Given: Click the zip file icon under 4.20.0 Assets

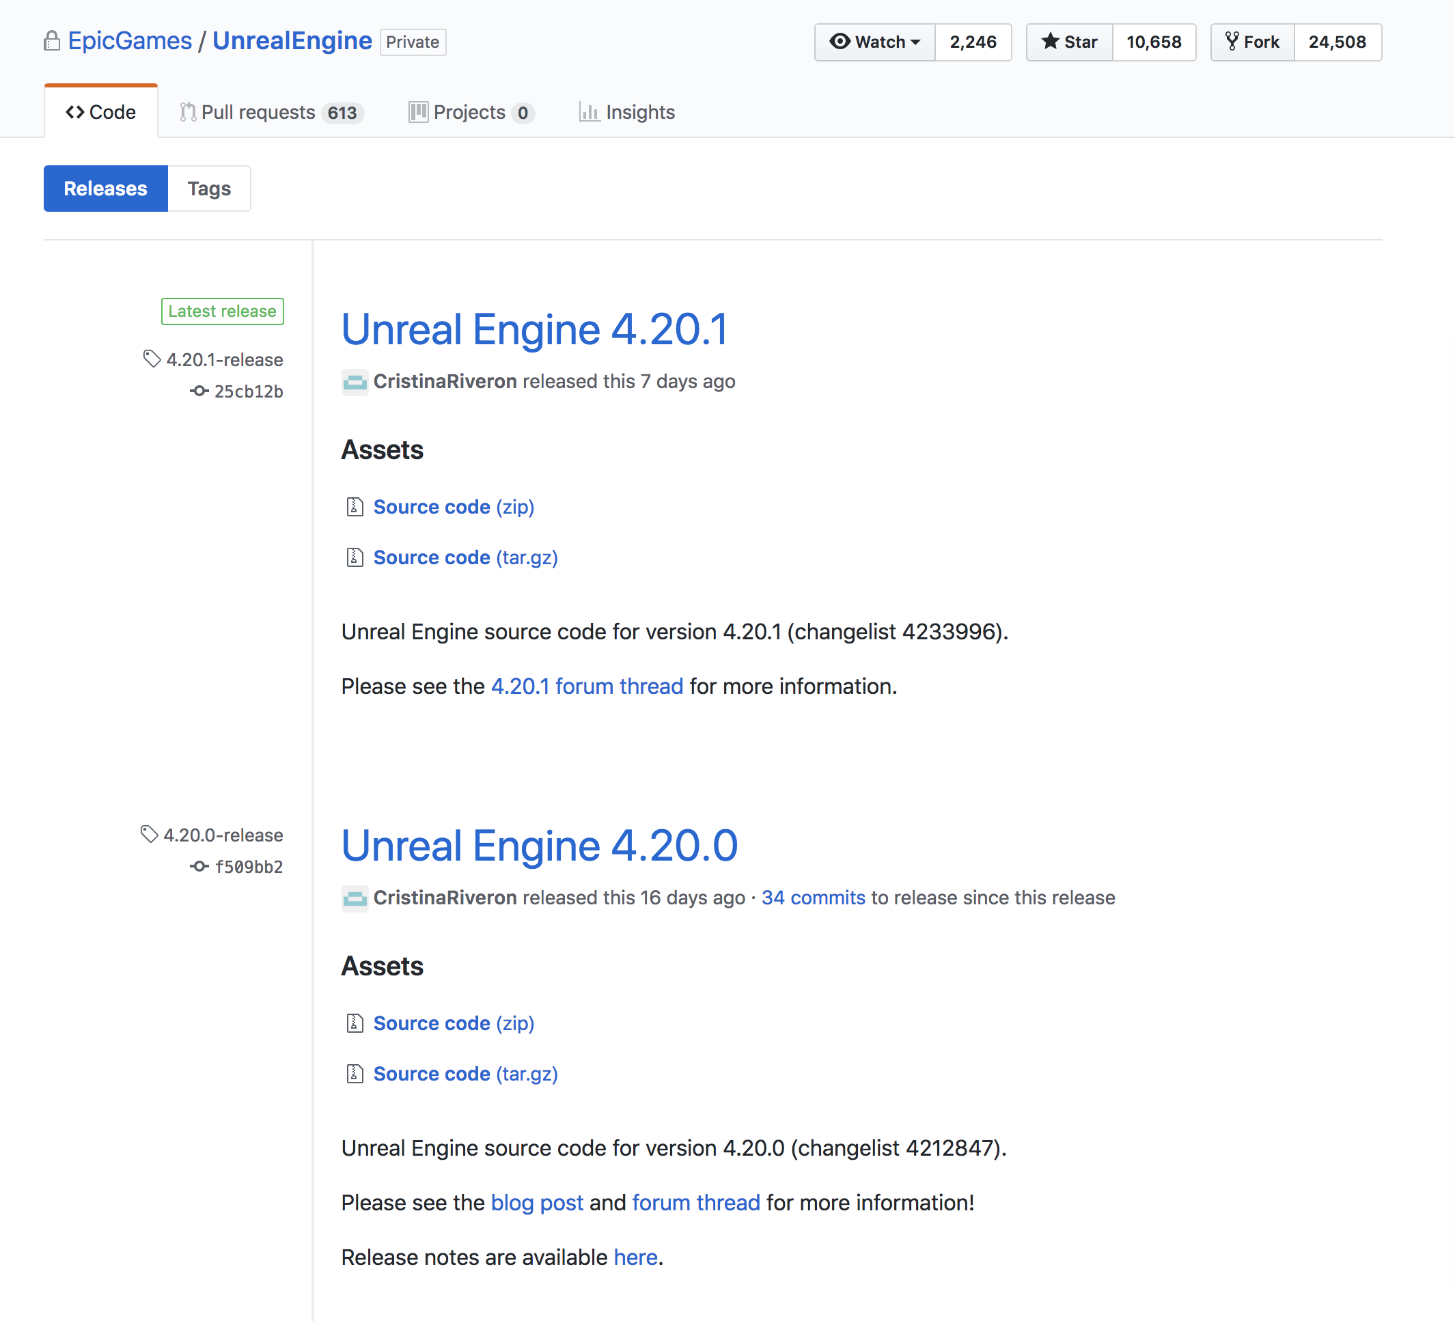Looking at the screenshot, I should tap(355, 1023).
